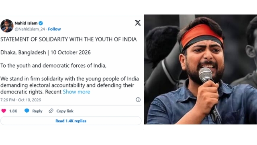Viewport: 257px width, 145px height.
Task: Click the Dhaka, Bangladesh date line
Action: (45, 52)
